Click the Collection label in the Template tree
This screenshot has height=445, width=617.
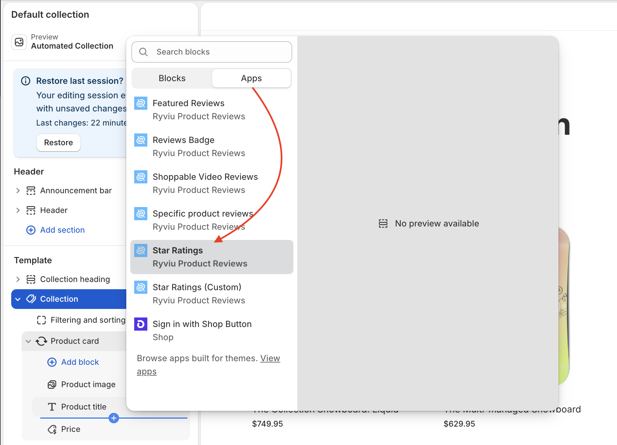tap(59, 299)
